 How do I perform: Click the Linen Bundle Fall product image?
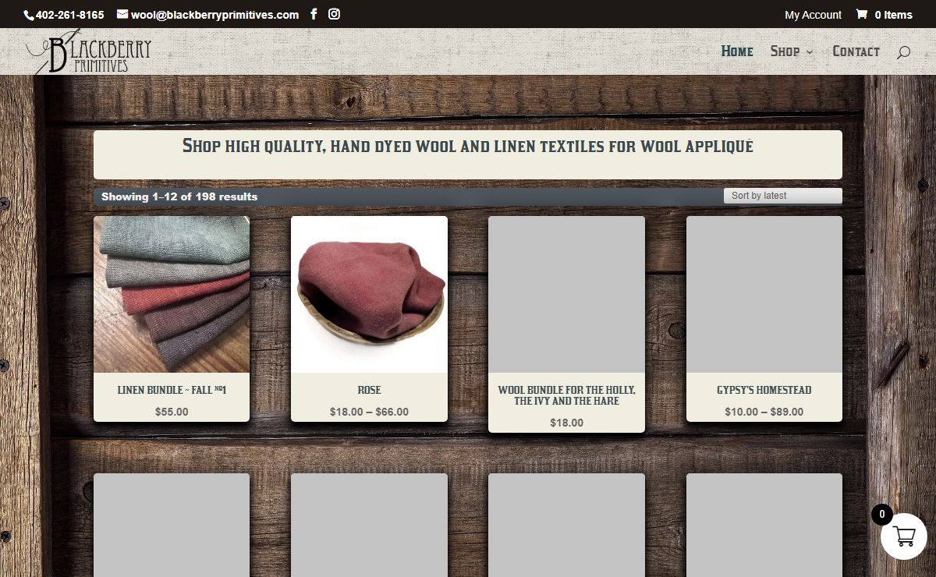coord(172,294)
